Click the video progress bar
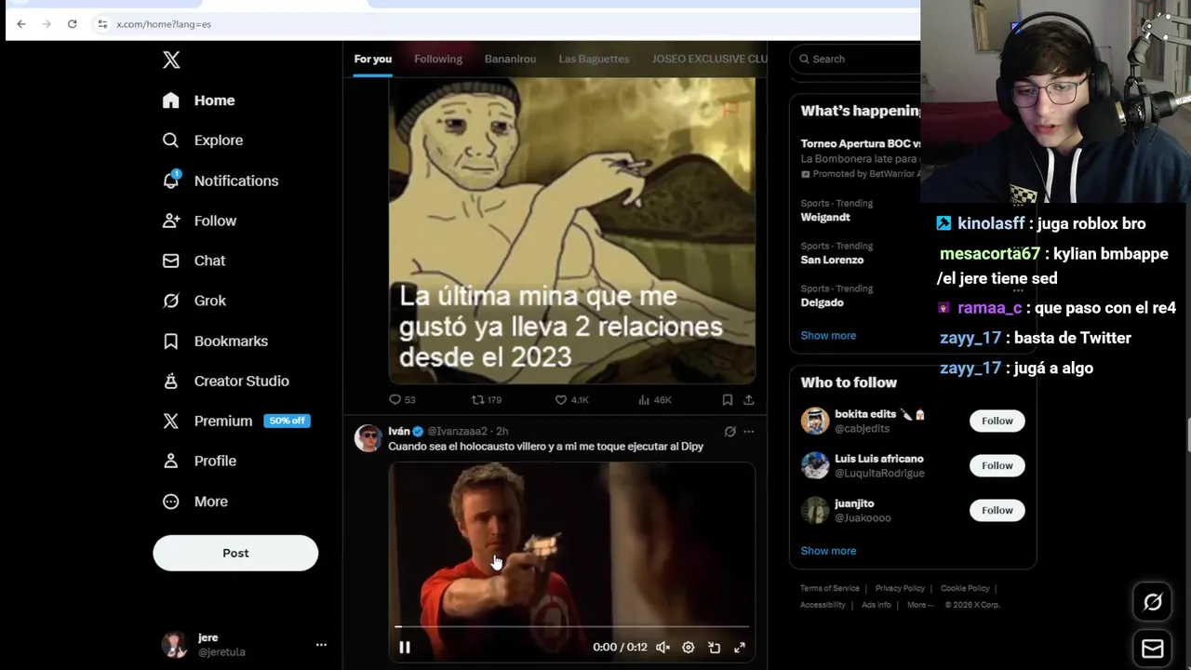The height and width of the screenshot is (670, 1191). coord(571,626)
